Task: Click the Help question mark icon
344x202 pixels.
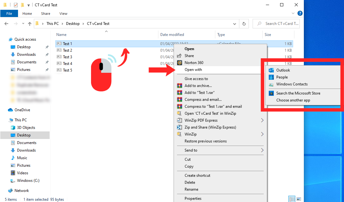Action: 300,13
